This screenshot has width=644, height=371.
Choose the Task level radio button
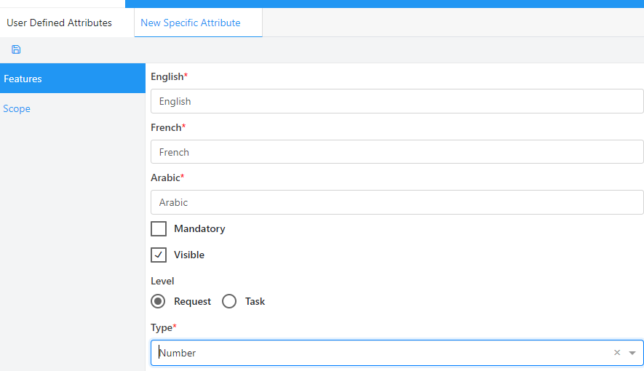click(229, 301)
